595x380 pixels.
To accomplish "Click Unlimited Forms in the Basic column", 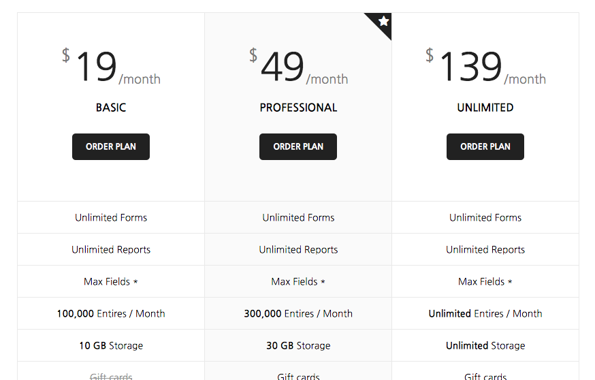I will pyautogui.click(x=111, y=218).
